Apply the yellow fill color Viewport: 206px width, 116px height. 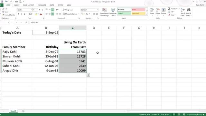coord(36,14)
